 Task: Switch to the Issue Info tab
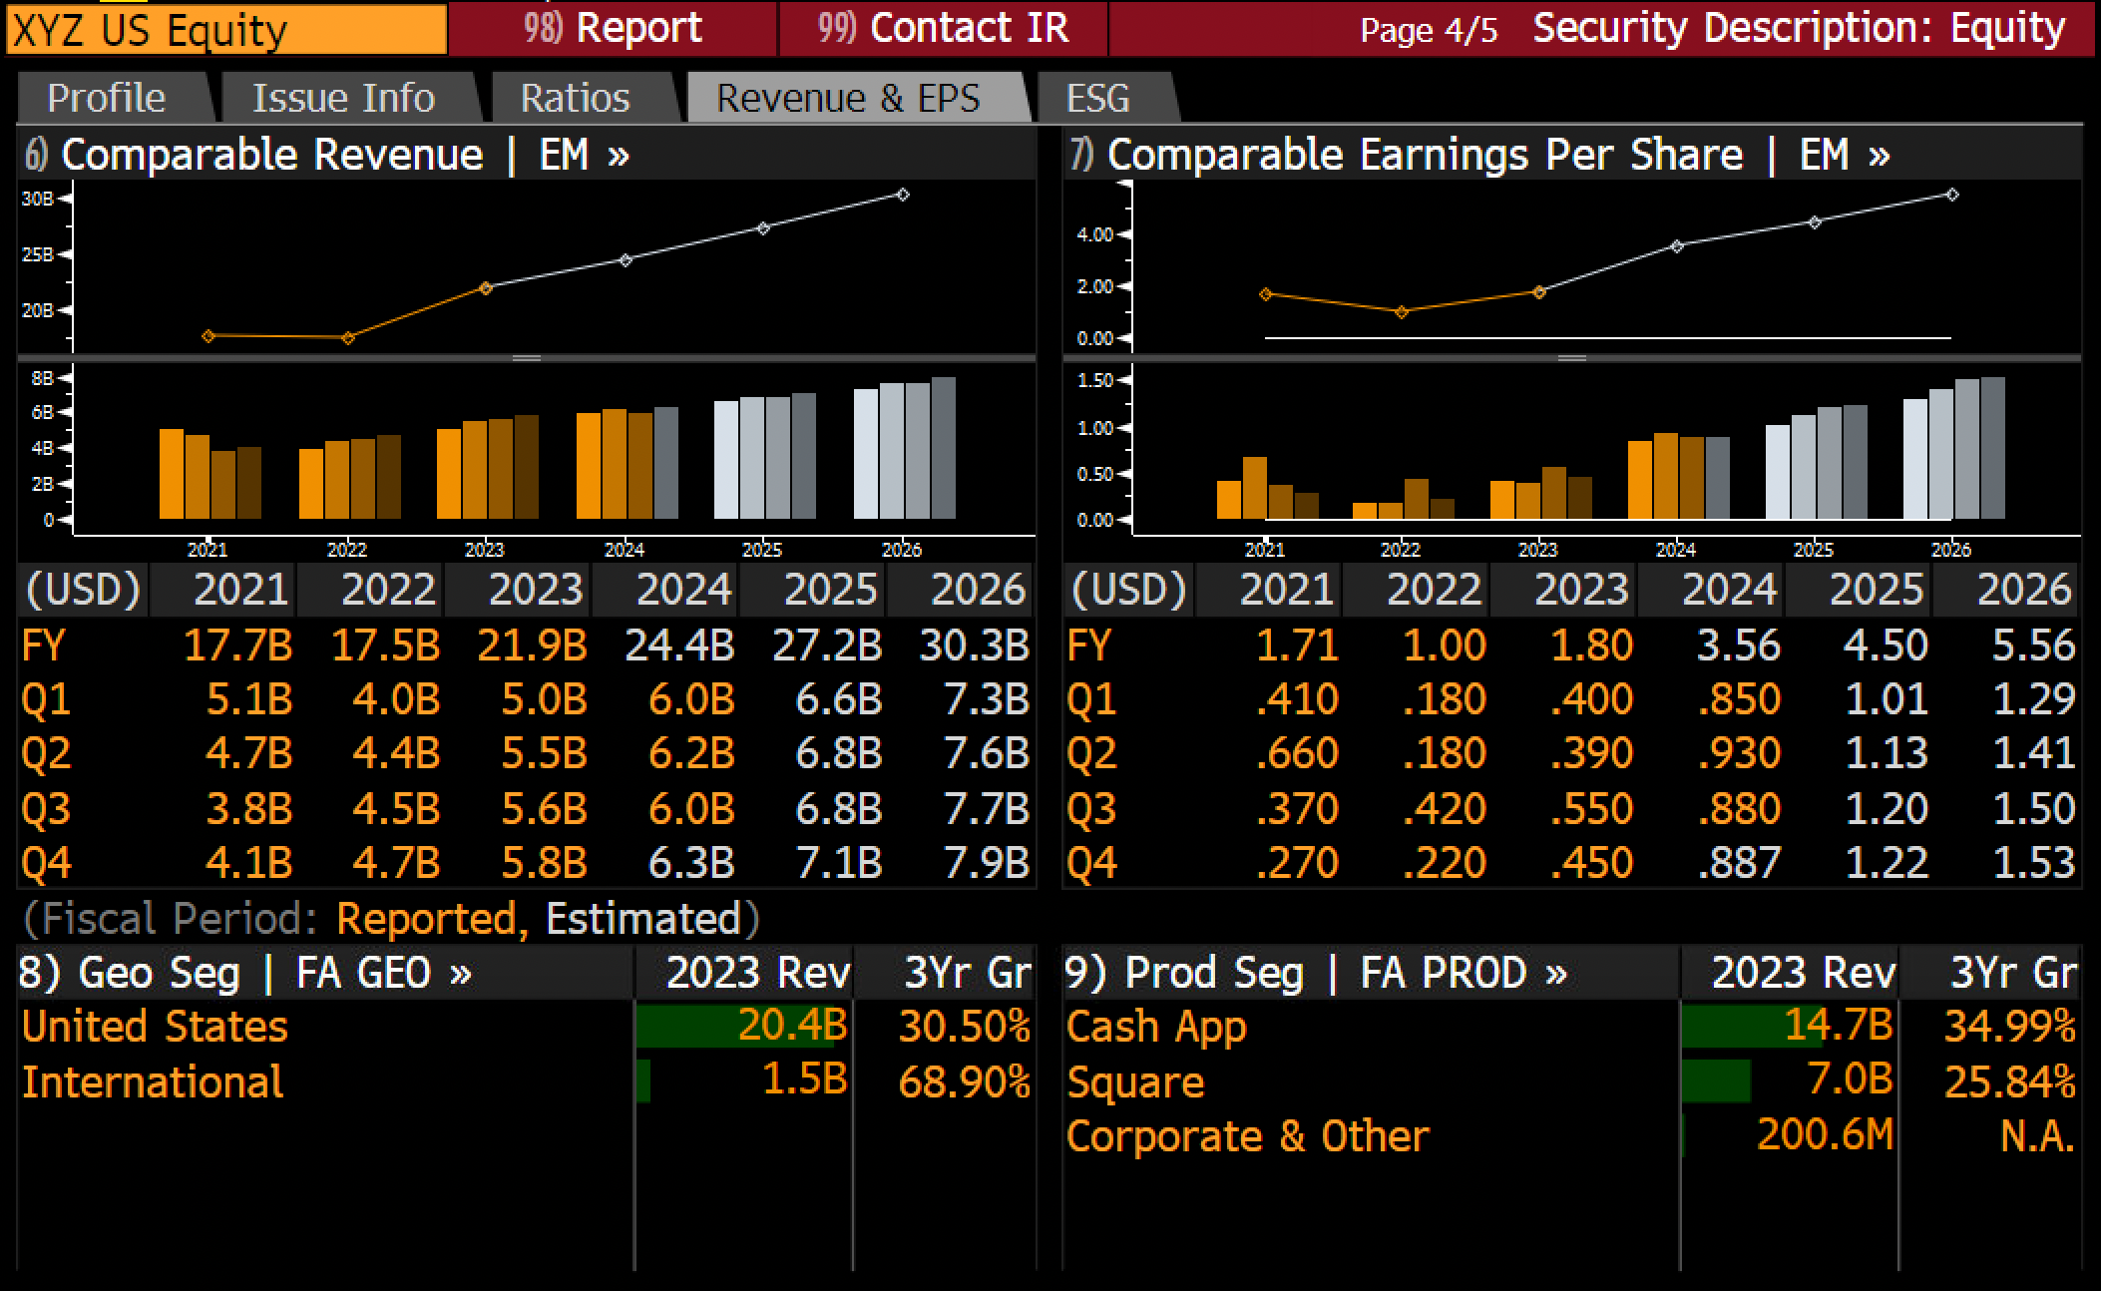[343, 98]
